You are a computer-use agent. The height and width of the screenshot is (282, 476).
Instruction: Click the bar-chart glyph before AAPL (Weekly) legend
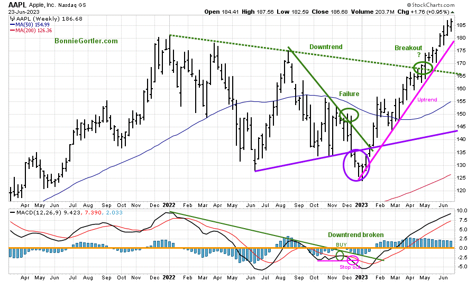point(12,19)
